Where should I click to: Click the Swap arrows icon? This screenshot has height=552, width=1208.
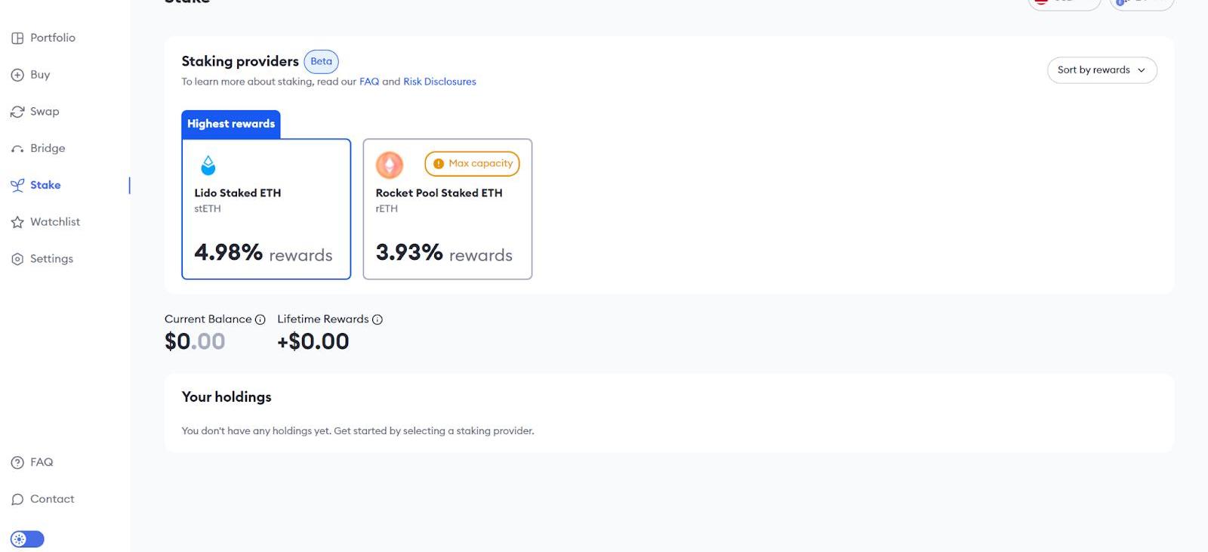click(x=17, y=112)
